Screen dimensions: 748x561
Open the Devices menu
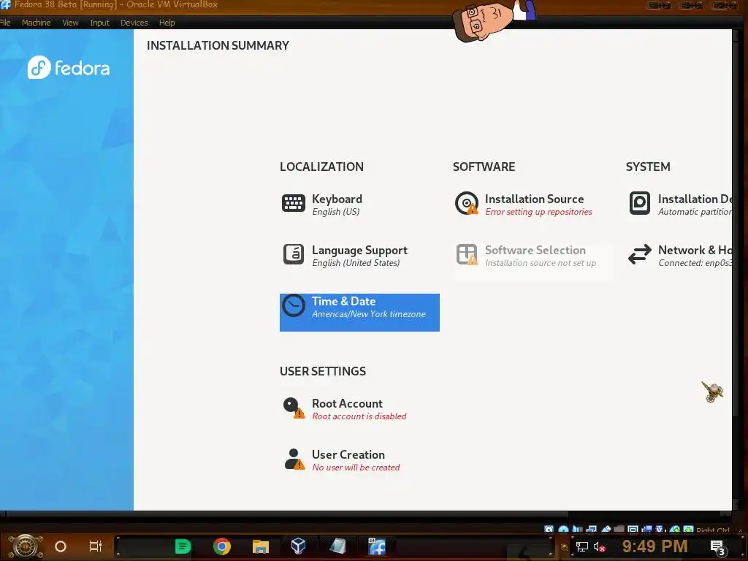click(134, 23)
